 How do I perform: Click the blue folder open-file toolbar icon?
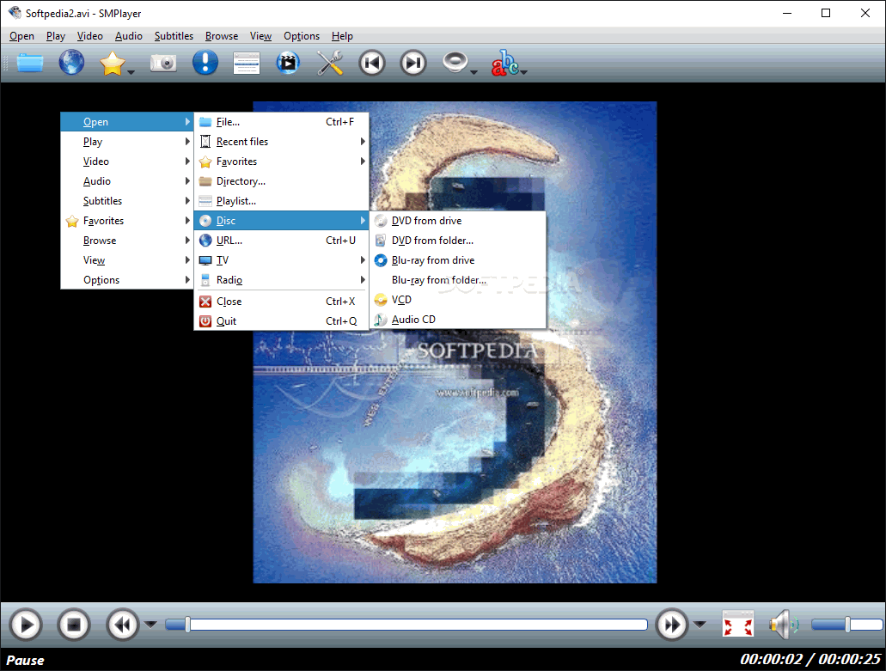tap(30, 63)
